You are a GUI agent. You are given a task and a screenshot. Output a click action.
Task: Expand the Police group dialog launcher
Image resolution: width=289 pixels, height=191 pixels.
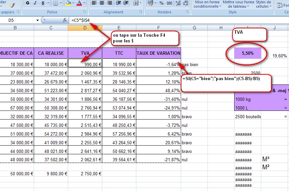coord(84,12)
